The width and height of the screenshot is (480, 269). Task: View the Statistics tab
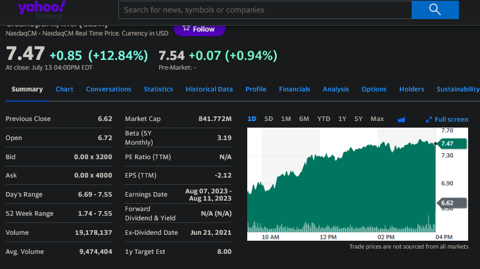click(158, 89)
